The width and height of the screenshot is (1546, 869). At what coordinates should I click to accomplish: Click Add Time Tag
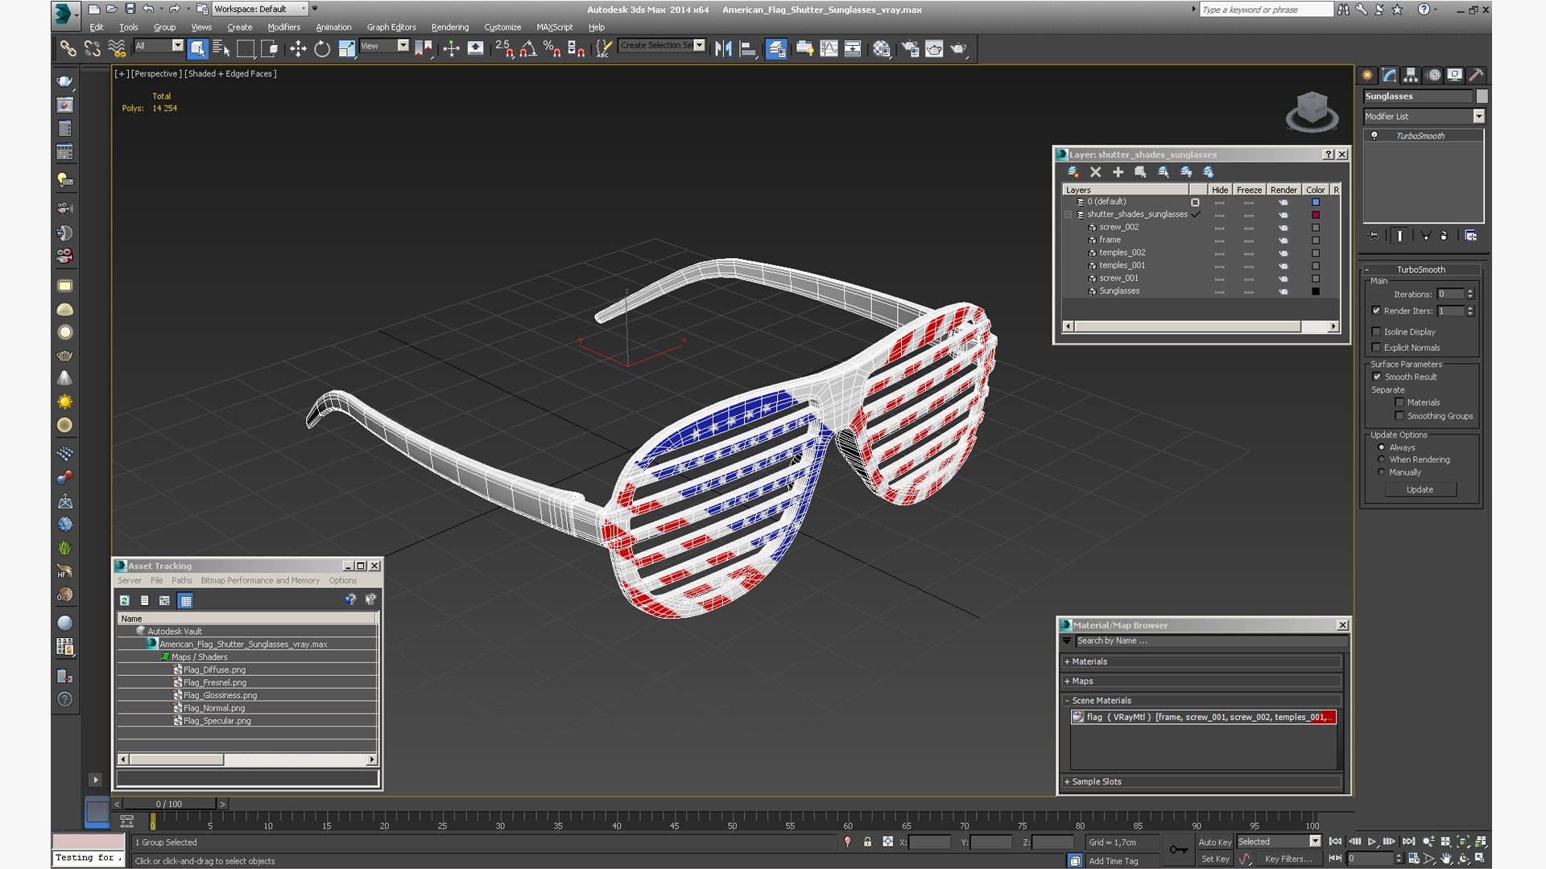click(x=1114, y=861)
